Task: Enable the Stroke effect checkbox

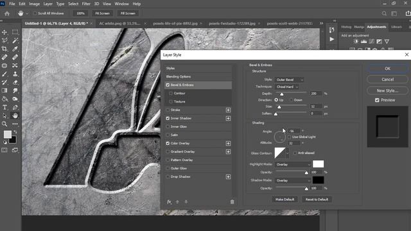Action: pyautogui.click(x=168, y=110)
